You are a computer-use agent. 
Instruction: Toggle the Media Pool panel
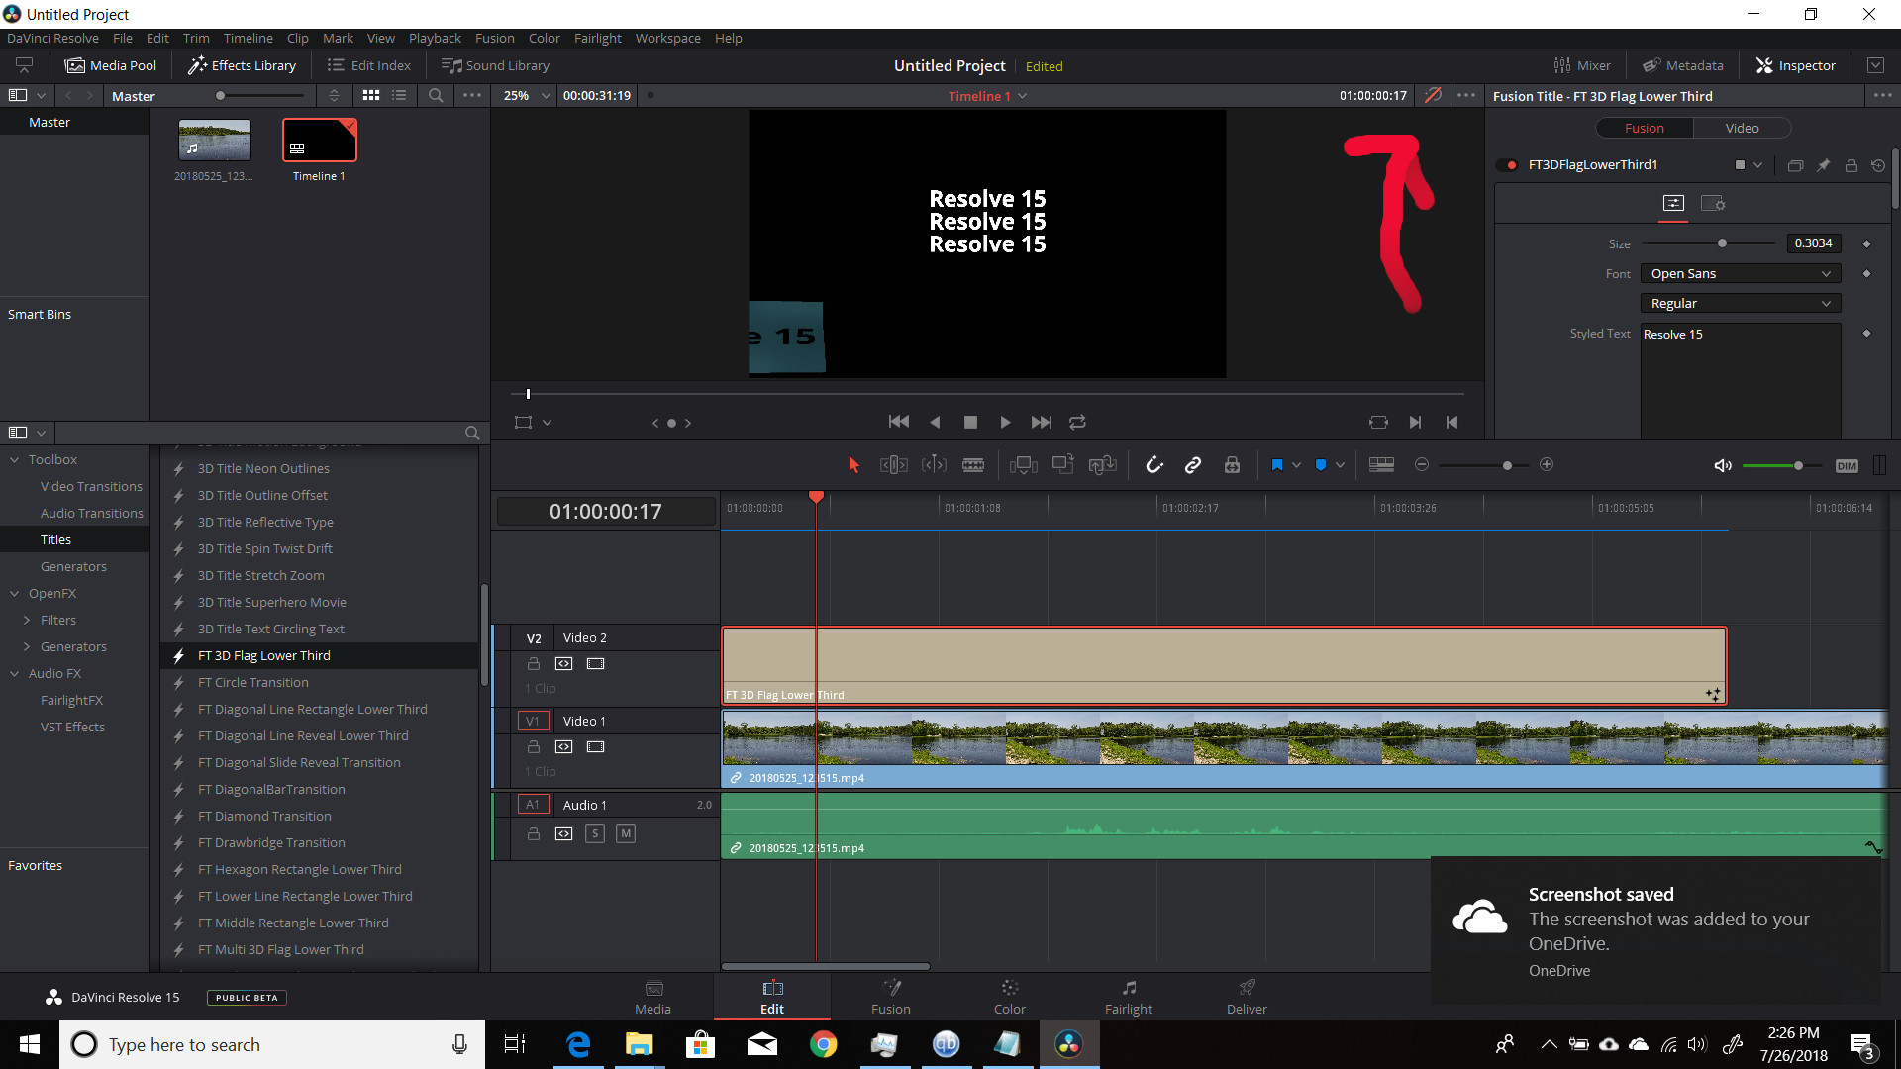[x=111, y=65]
